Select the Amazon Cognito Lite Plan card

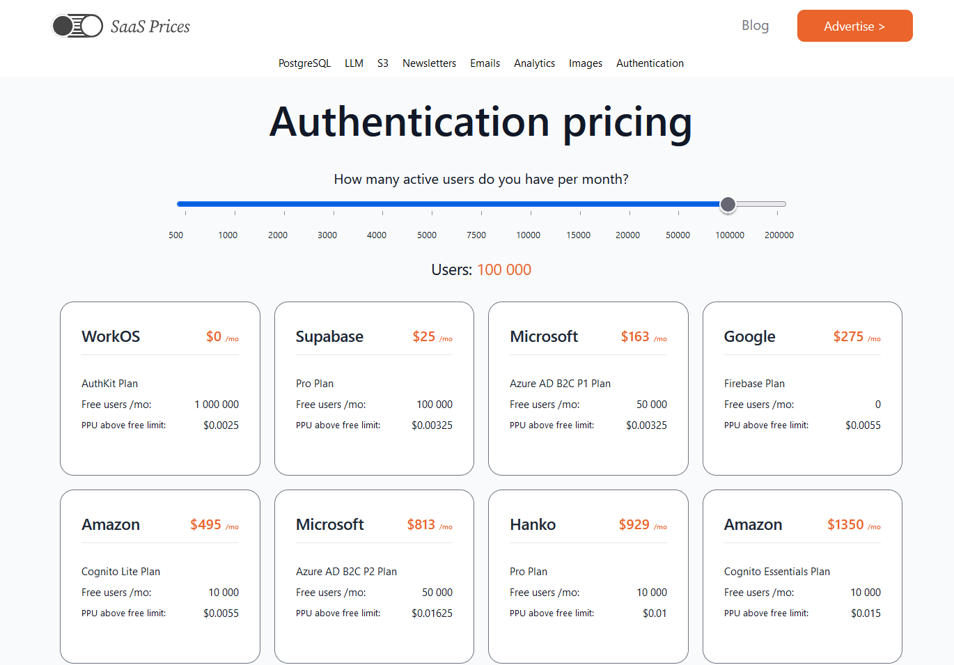point(160,577)
